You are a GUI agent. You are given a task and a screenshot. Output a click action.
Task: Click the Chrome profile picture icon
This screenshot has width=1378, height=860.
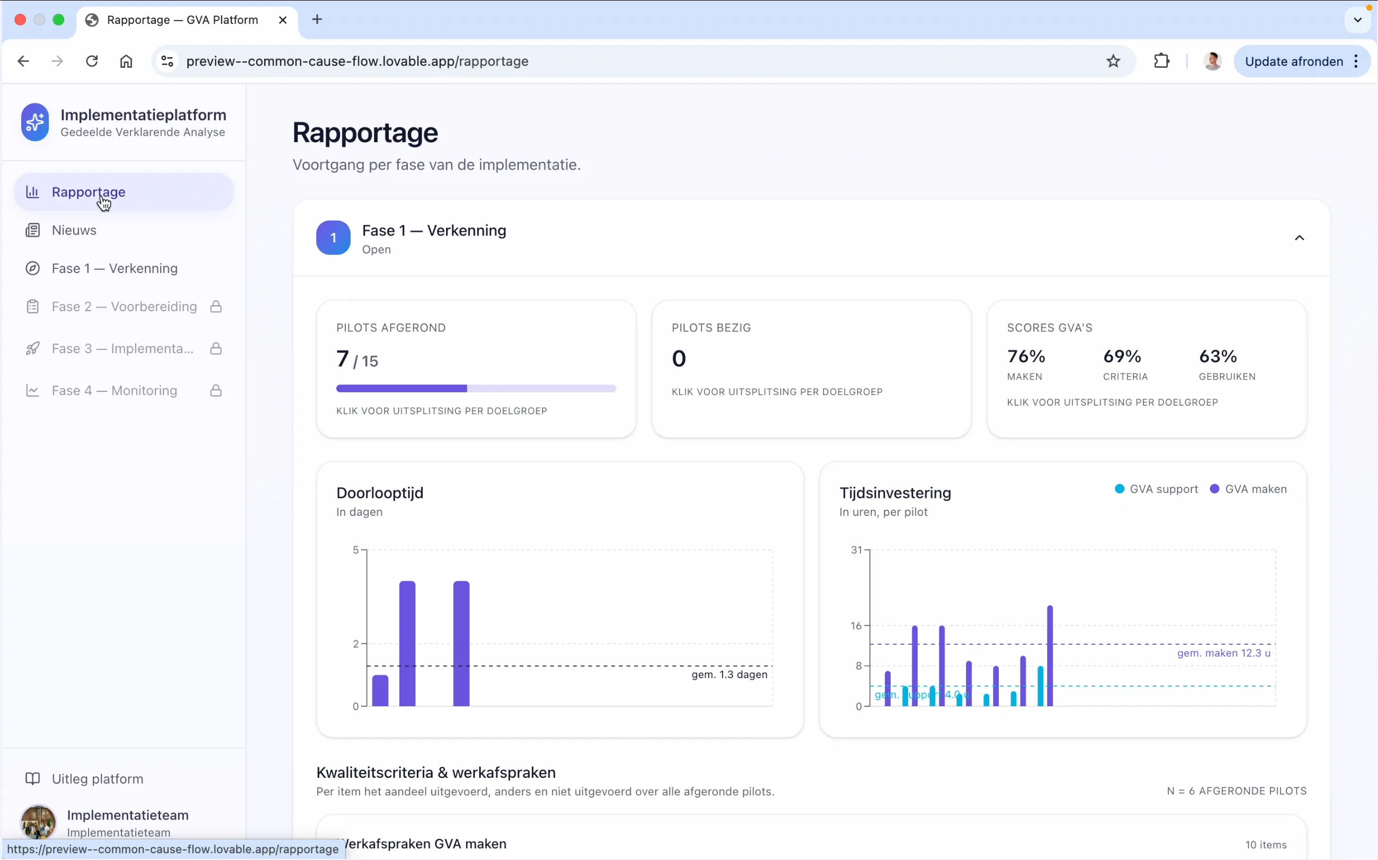[x=1213, y=62]
